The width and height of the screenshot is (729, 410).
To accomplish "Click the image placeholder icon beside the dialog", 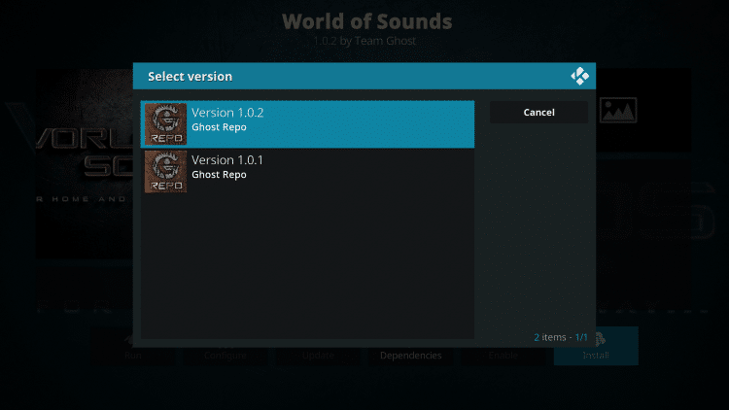I will 618,110.
